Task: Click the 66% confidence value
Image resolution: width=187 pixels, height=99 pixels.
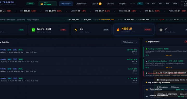Action: (147, 67)
